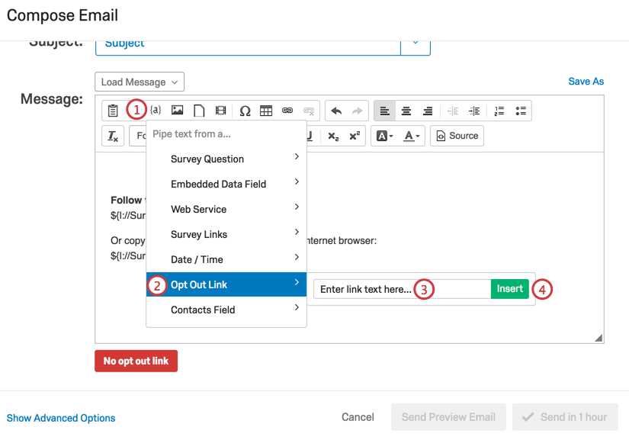This screenshot has width=629, height=440.
Task: Insert a table with the table icon
Action: tap(266, 111)
